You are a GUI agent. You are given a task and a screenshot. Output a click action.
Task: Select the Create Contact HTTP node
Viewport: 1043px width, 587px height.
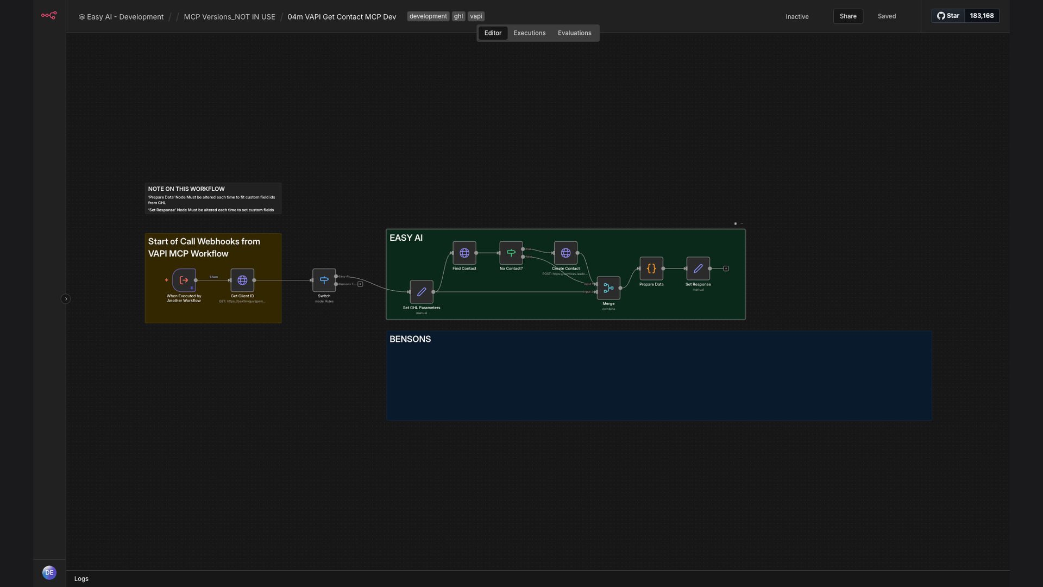[566, 253]
